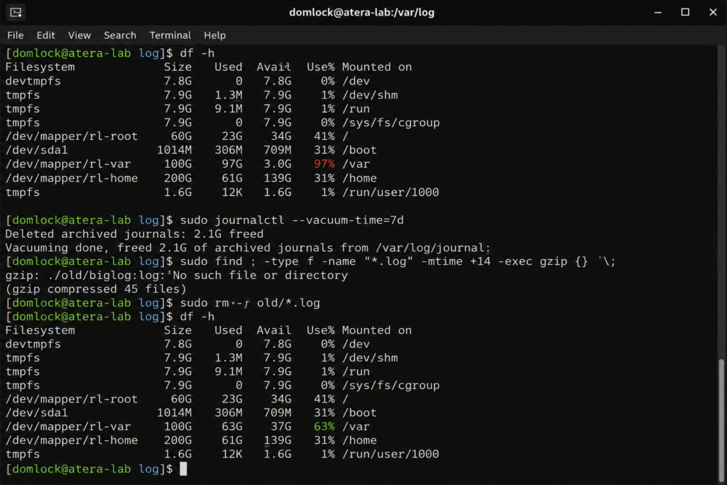Click the sudo rm old/*.log command
This screenshot has height=485, width=727.
250,303
